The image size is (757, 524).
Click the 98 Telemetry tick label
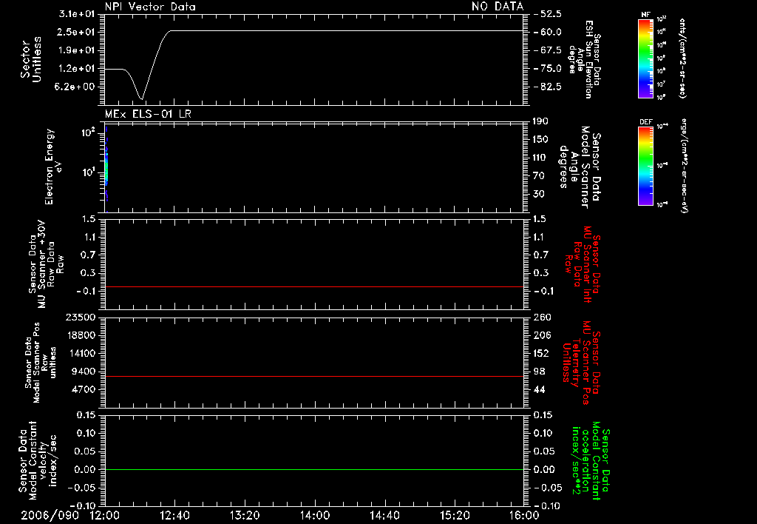click(x=539, y=372)
